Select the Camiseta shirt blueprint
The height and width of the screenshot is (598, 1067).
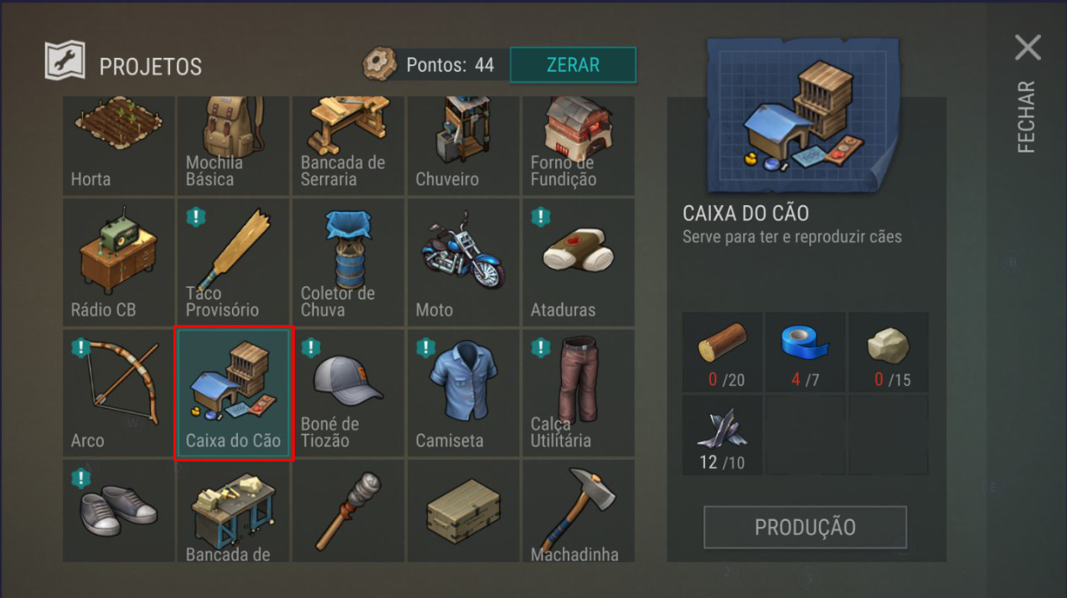pyautogui.click(x=463, y=392)
